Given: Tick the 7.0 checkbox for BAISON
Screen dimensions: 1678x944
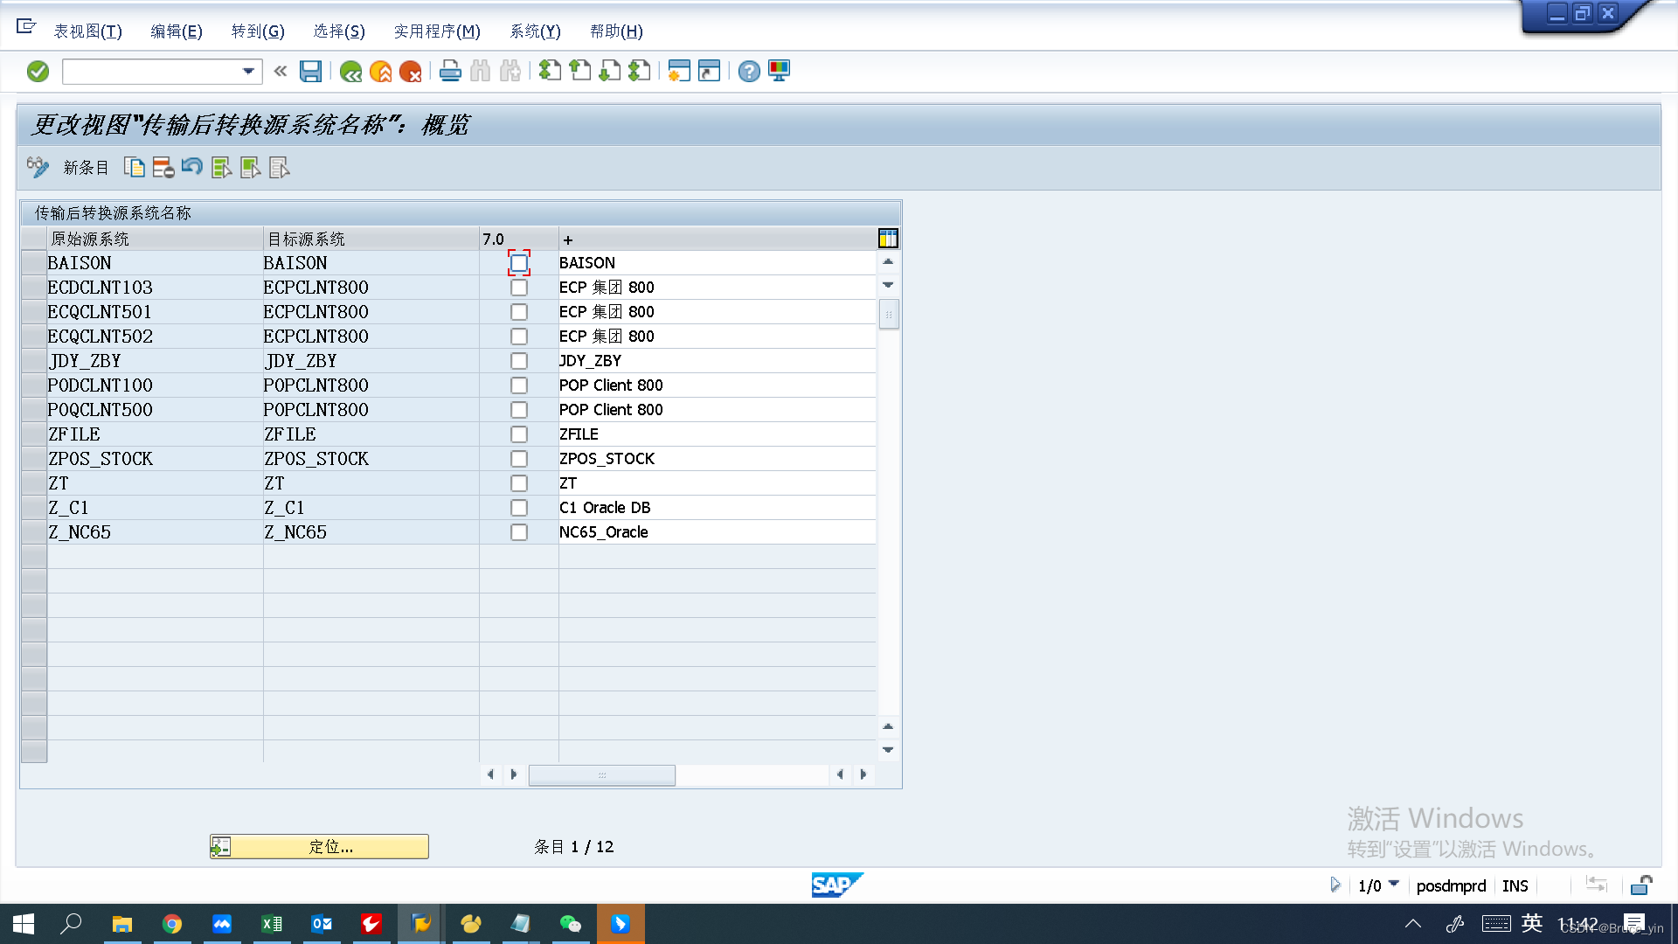Looking at the screenshot, I should (519, 263).
